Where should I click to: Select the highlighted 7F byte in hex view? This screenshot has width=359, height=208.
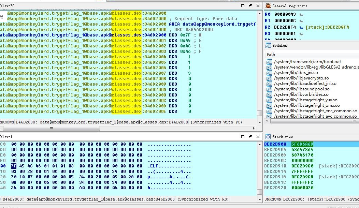coord(14,166)
